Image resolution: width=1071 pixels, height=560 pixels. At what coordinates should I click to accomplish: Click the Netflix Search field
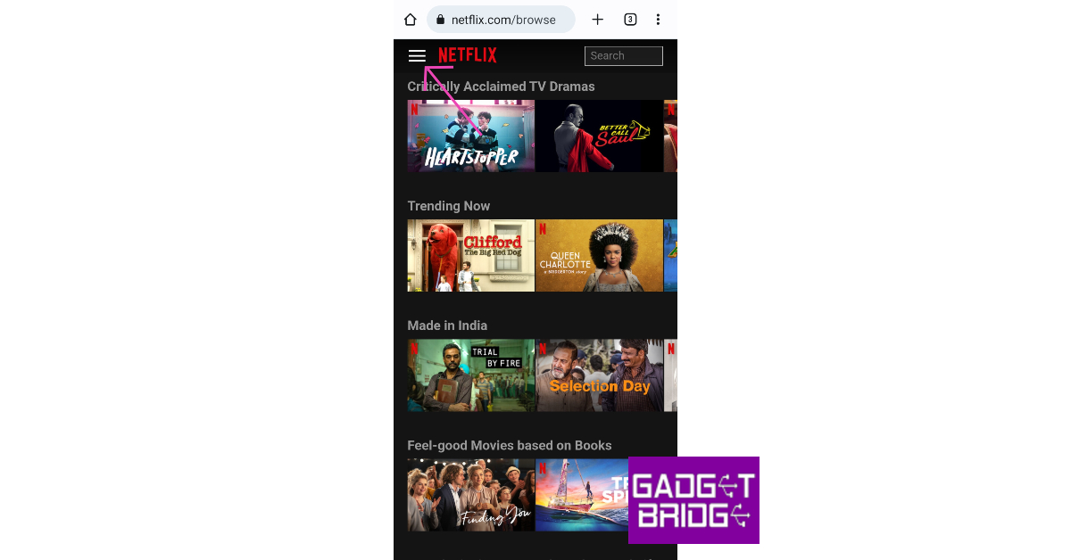pyautogui.click(x=624, y=56)
